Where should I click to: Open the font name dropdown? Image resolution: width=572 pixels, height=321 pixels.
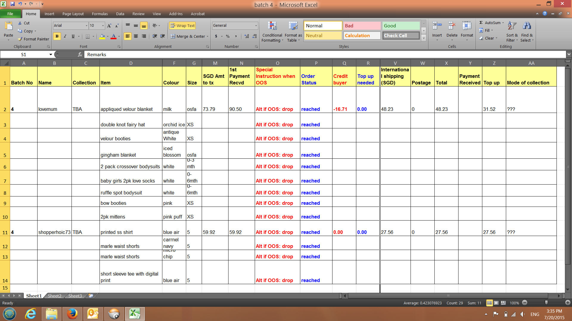(x=86, y=26)
